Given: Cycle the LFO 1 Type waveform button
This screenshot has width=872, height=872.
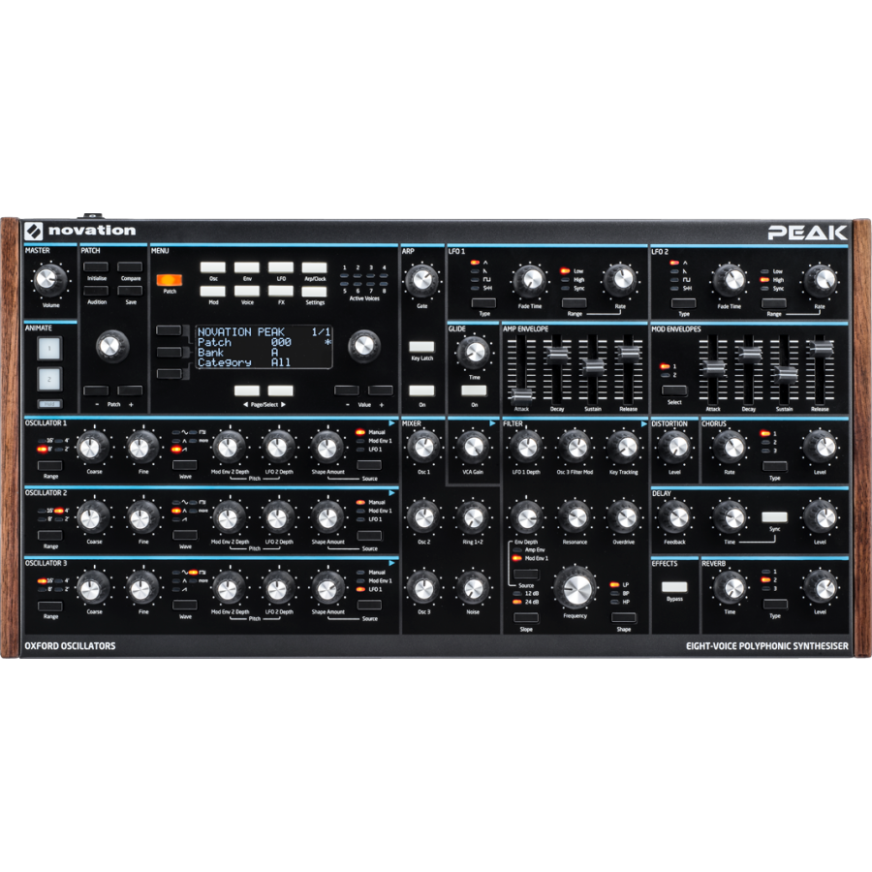Looking at the screenshot, I should point(483,303).
